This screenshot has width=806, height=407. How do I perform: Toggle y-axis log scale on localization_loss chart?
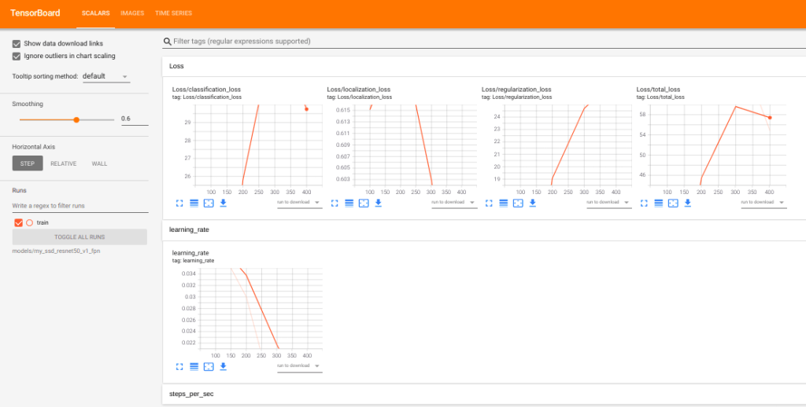349,203
